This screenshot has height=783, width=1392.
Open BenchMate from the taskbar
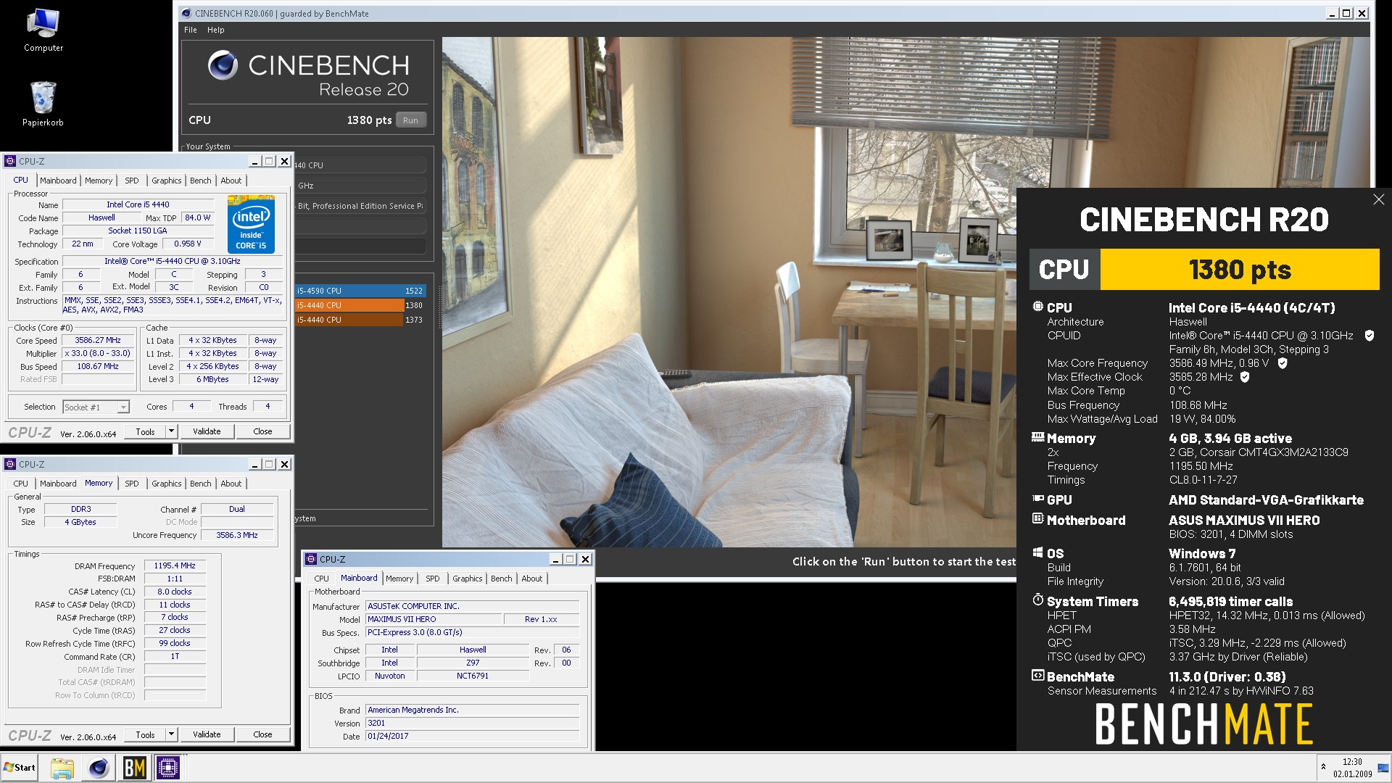(134, 768)
